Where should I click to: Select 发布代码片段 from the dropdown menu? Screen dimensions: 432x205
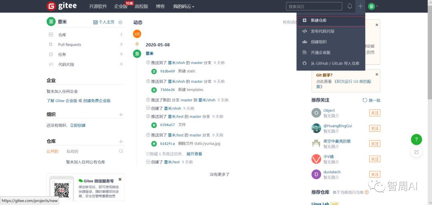point(331,31)
